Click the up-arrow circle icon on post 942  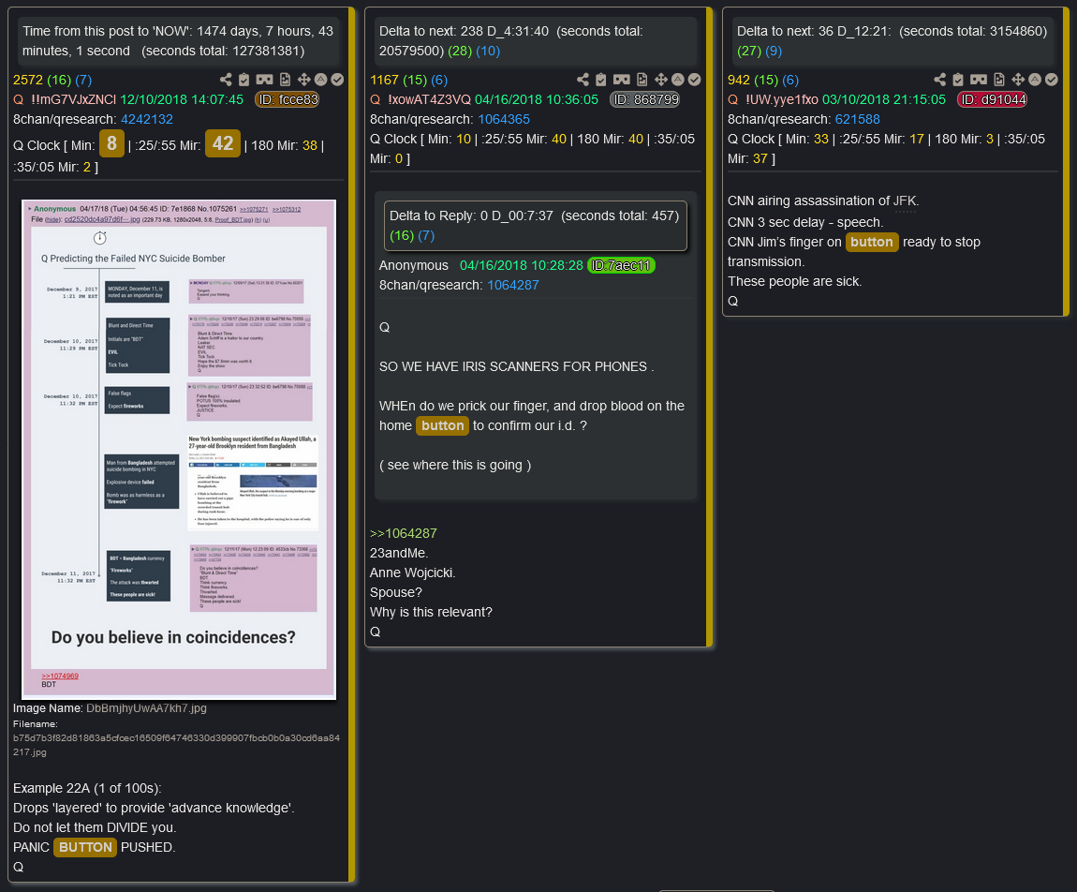1035,80
